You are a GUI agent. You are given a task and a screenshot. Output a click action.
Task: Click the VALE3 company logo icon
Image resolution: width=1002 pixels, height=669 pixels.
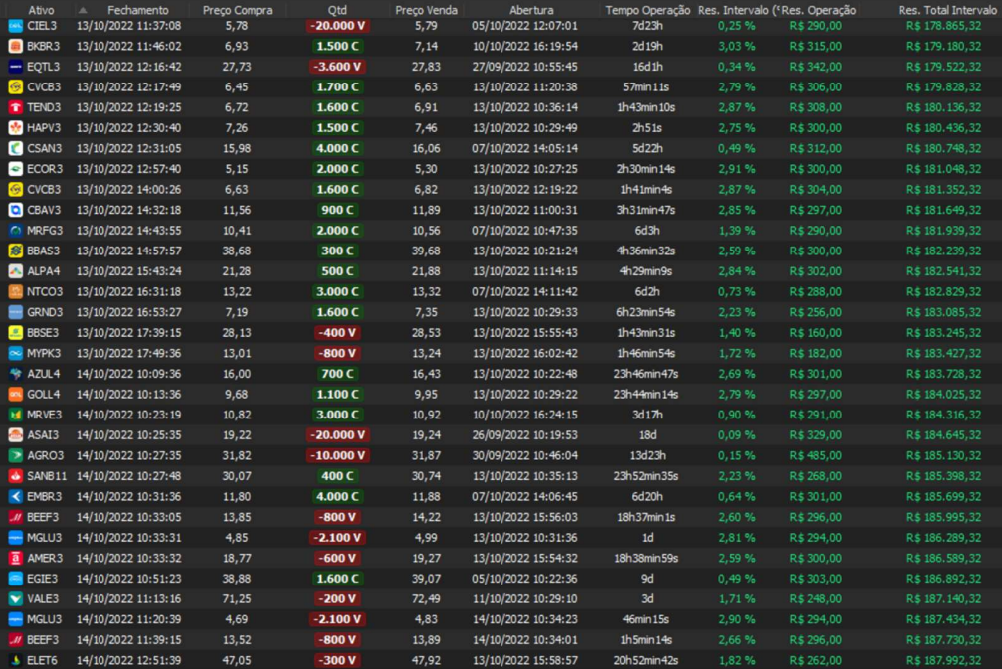pos(15,599)
